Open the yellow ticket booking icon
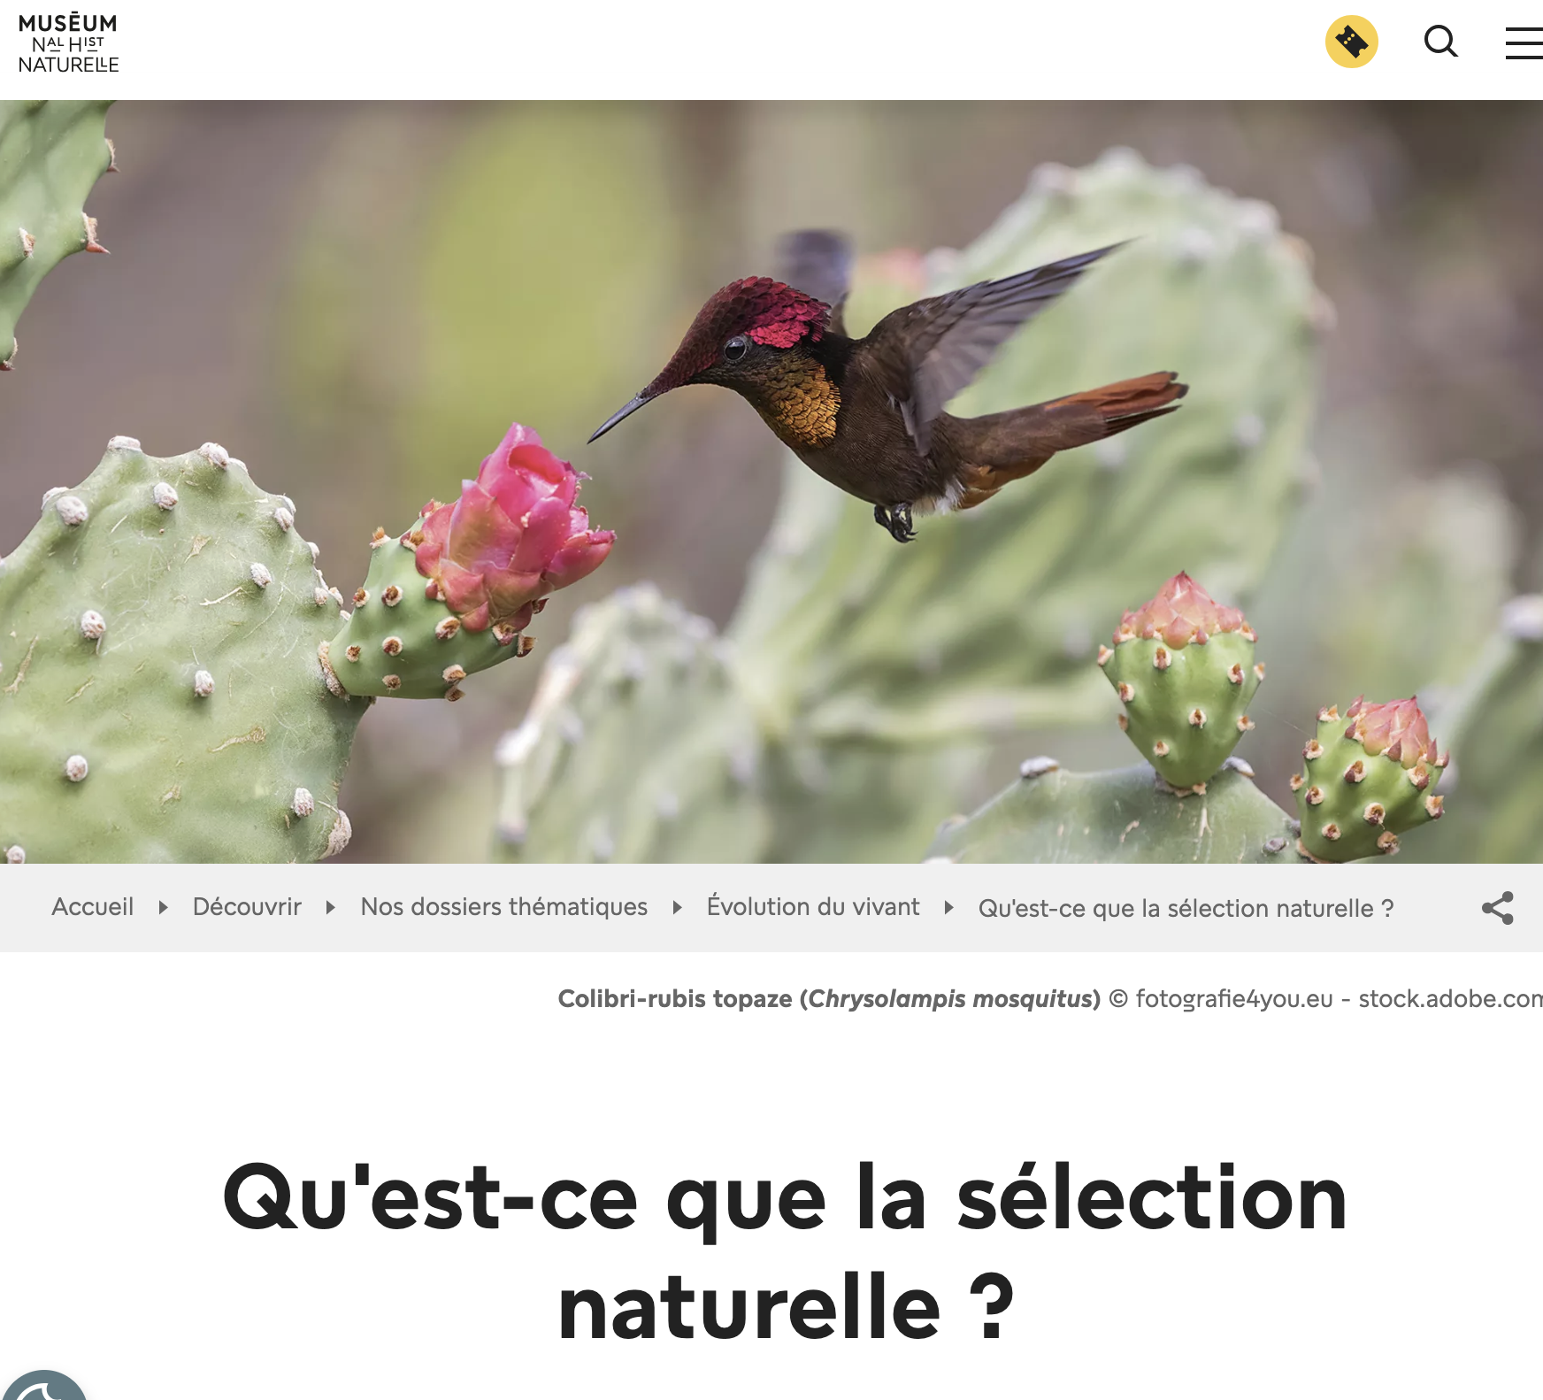This screenshot has width=1543, height=1400. (x=1351, y=42)
